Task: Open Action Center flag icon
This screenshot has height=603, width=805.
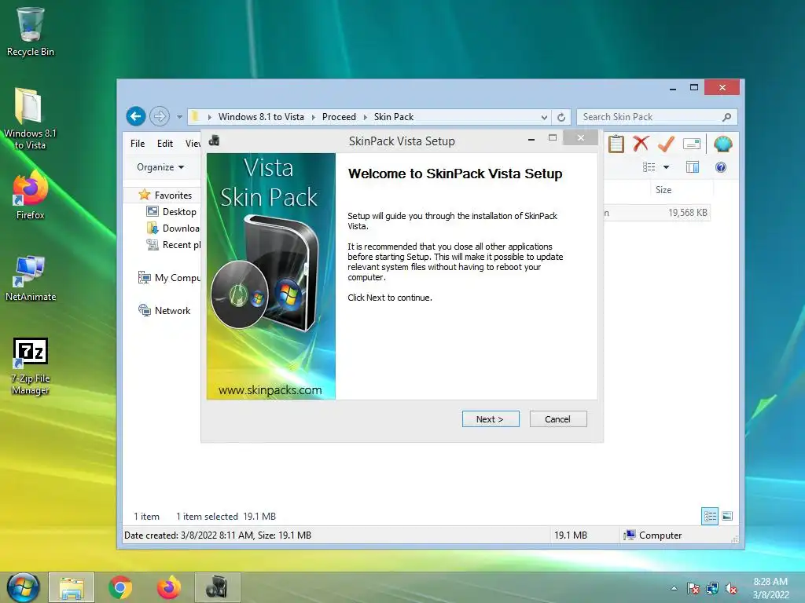Action: [693, 588]
